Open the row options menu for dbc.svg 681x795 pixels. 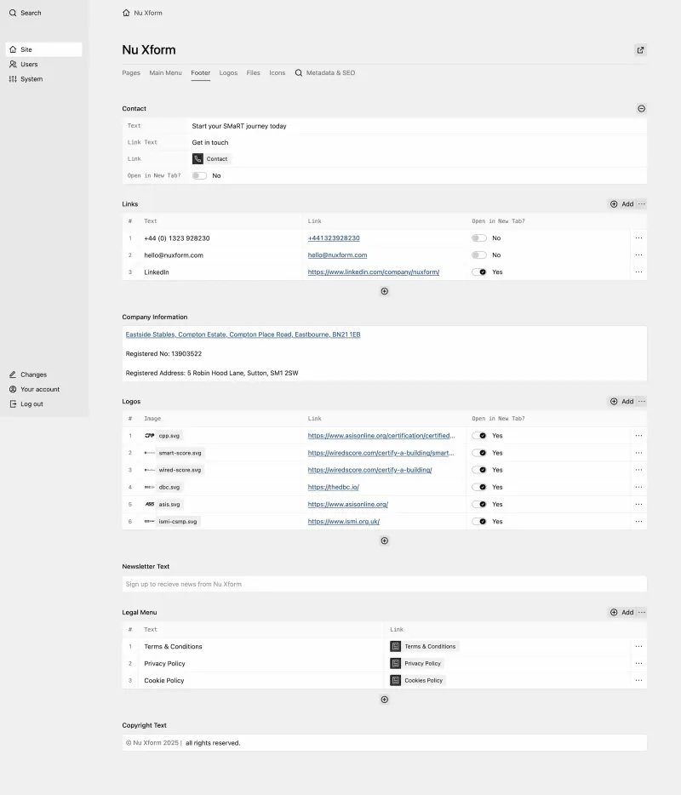(x=638, y=487)
